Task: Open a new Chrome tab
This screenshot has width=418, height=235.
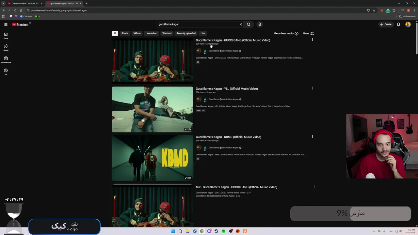Action: [x=86, y=3]
